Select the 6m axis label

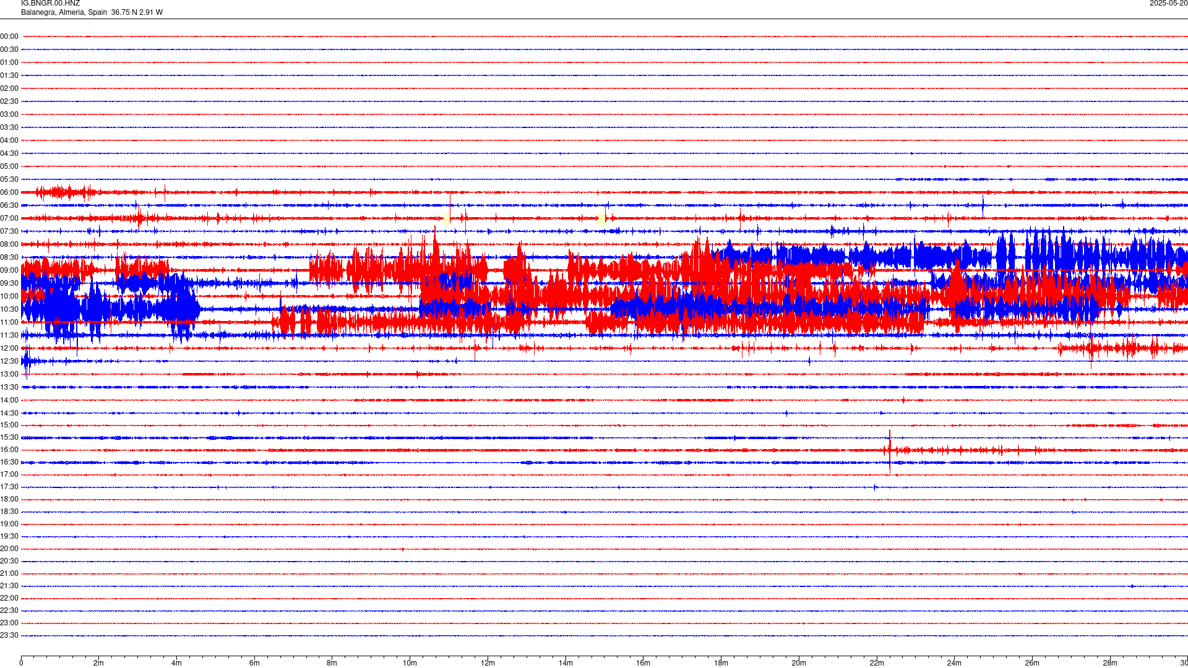click(254, 663)
